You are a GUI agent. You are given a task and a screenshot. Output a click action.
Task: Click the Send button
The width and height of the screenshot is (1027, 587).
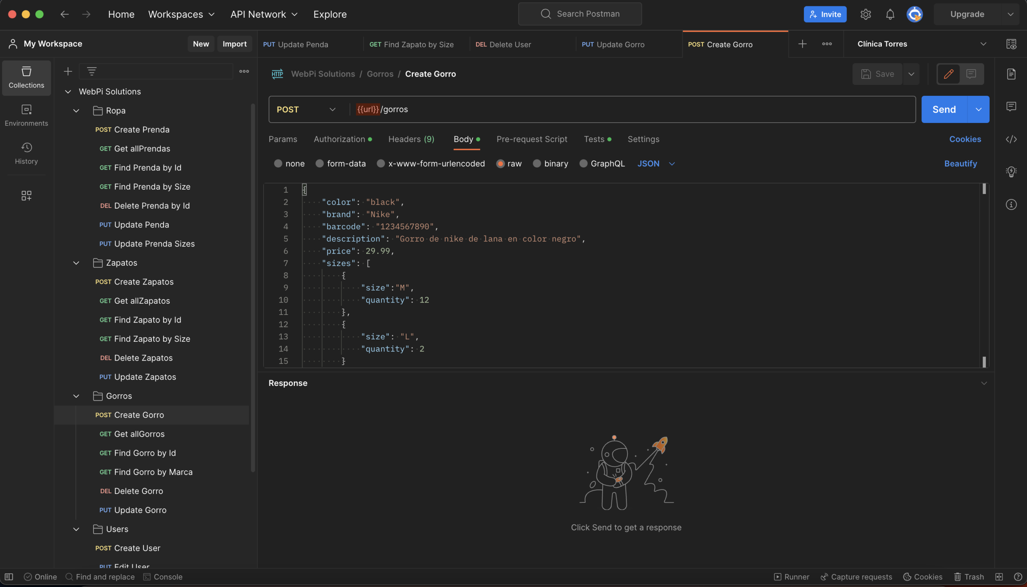tap(944, 110)
